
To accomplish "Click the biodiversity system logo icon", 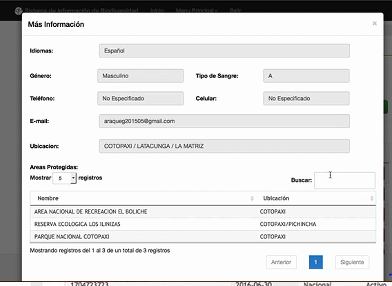I will pos(18,10).
